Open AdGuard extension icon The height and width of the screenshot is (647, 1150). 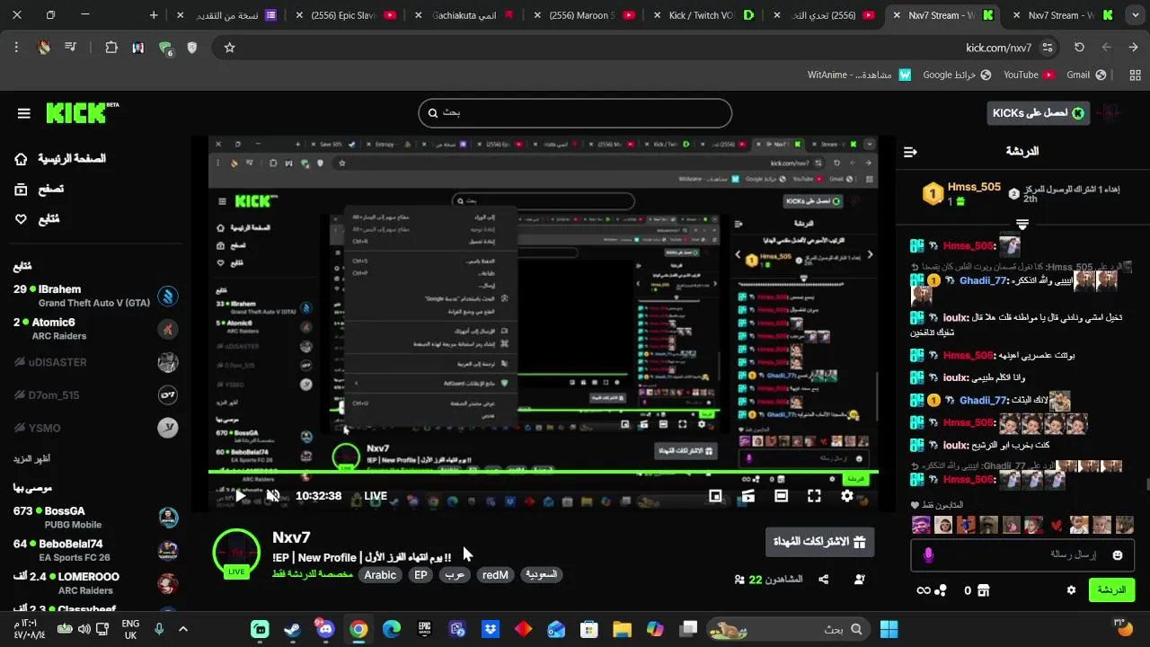(165, 48)
